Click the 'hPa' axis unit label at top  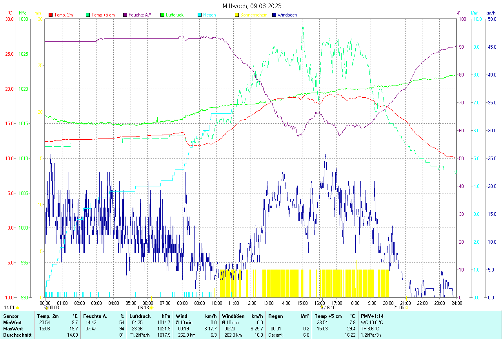coord(22,13)
